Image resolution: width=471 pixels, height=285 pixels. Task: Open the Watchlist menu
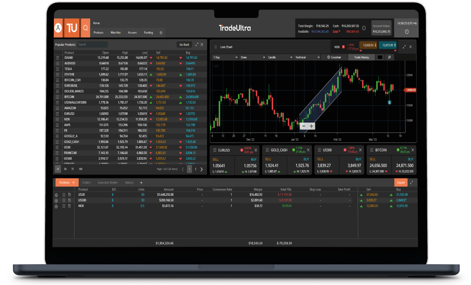[x=115, y=33]
